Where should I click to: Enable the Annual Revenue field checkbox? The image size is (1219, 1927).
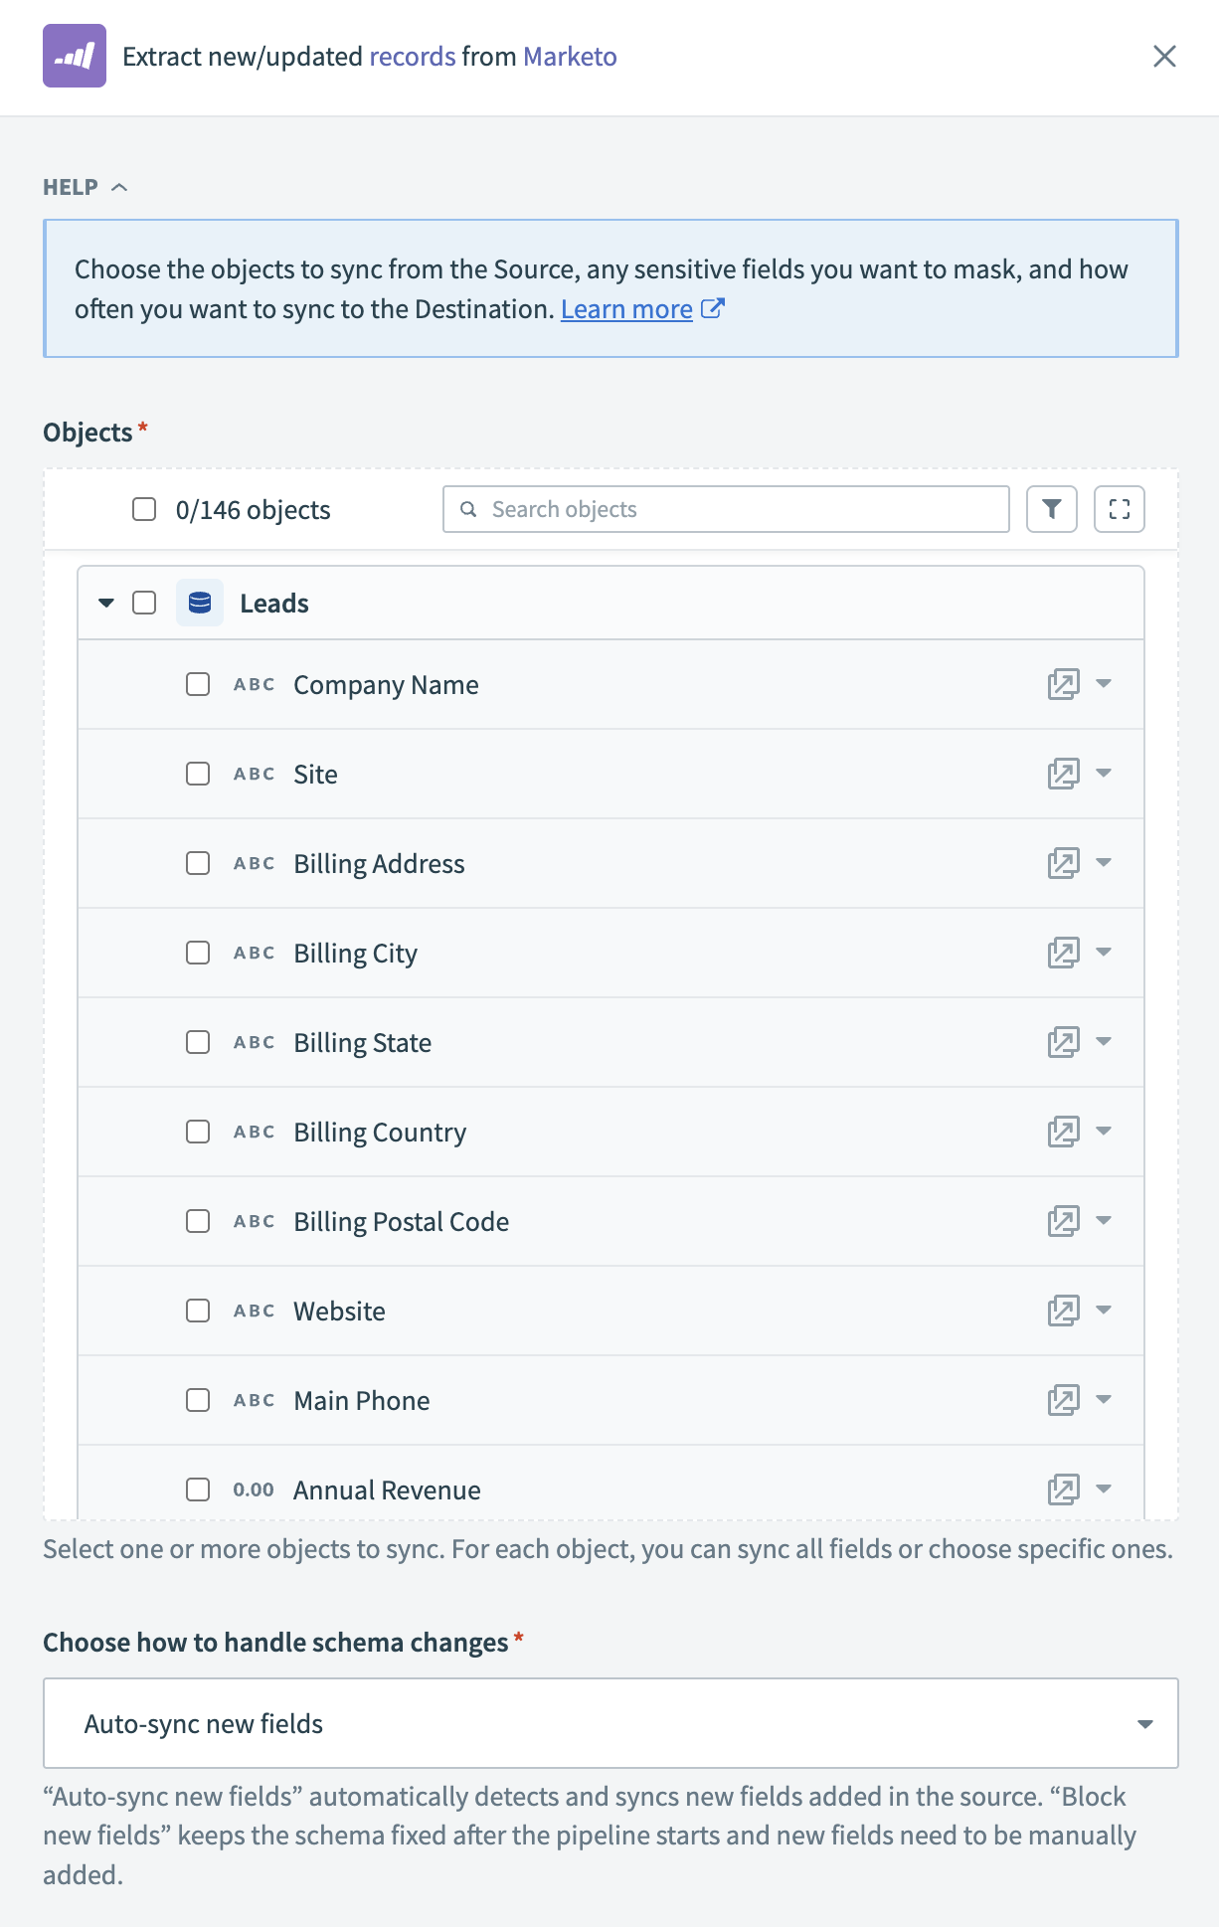[198, 1489]
